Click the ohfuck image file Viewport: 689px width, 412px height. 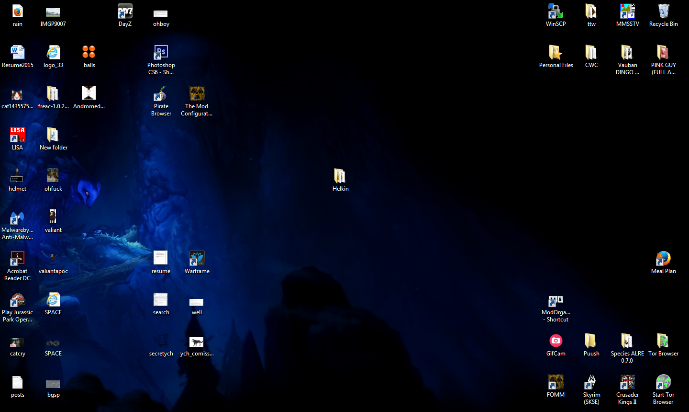pyautogui.click(x=53, y=176)
